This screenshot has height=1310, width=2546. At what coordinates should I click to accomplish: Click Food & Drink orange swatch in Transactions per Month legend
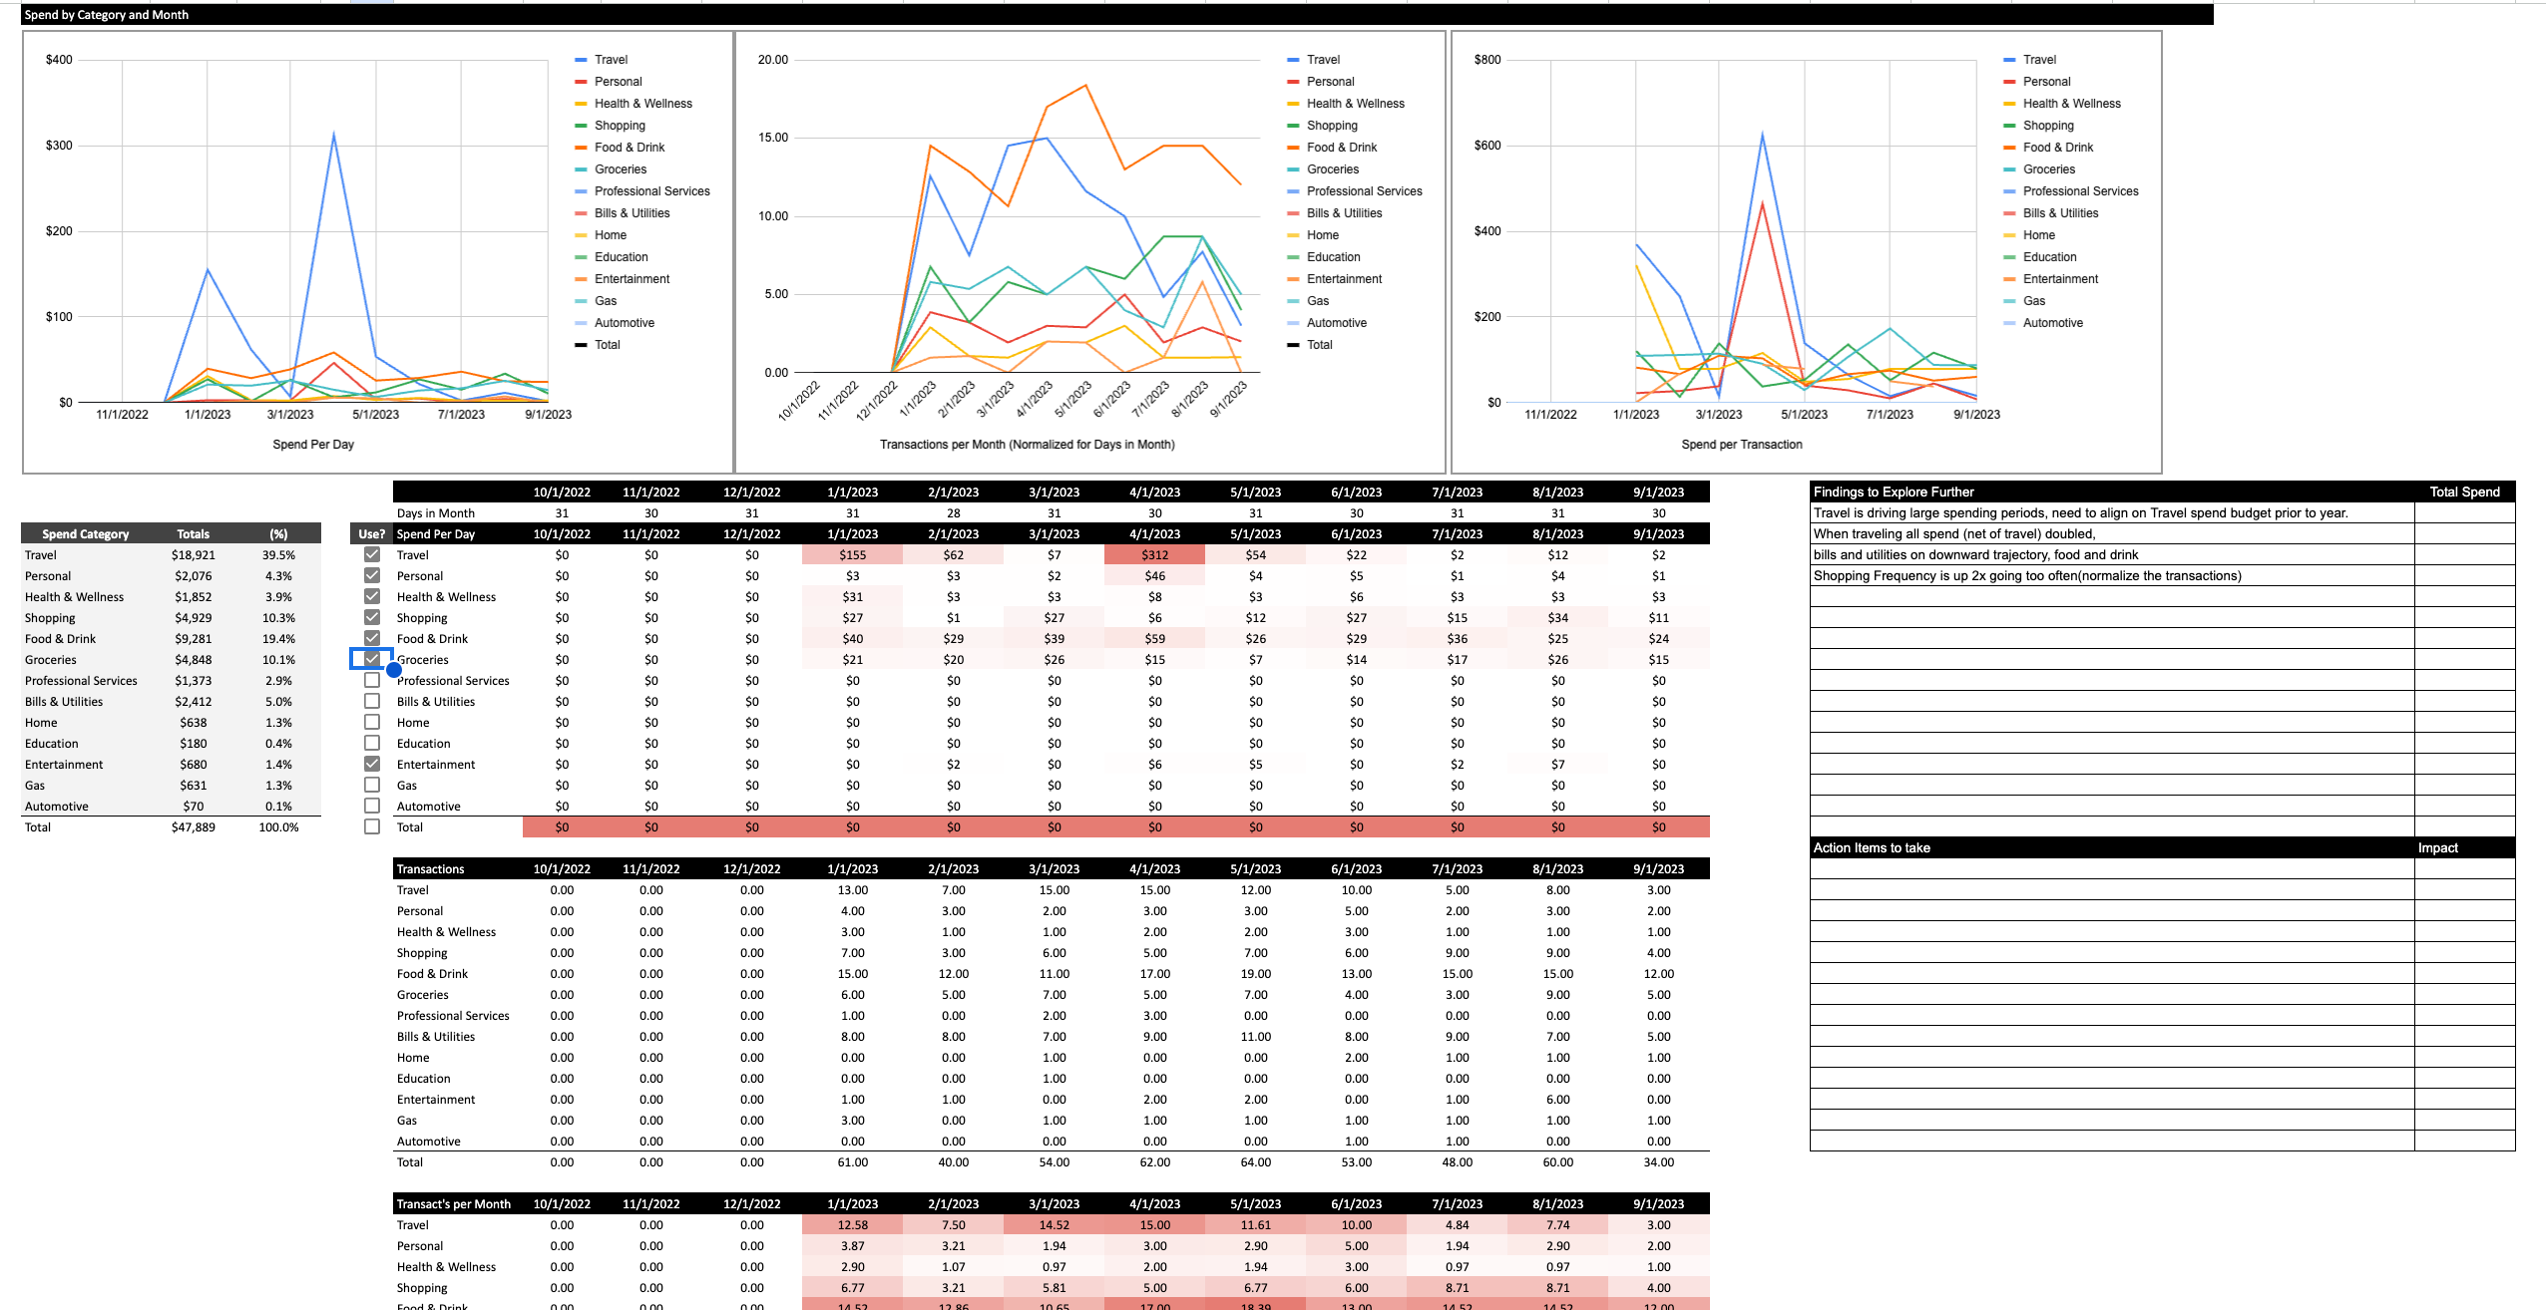[1293, 148]
